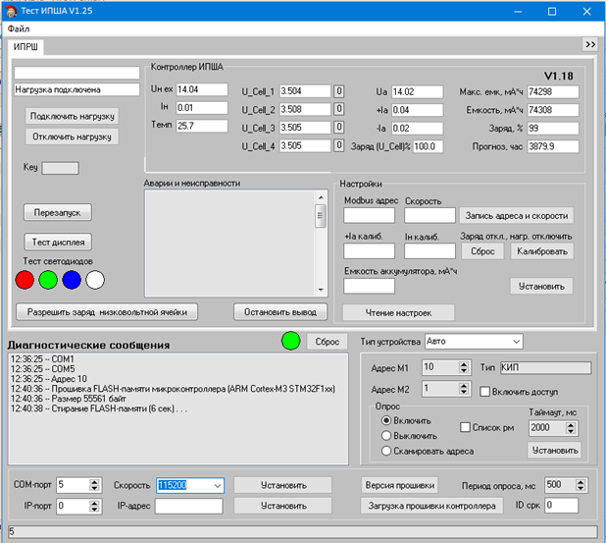Expand the Скорость baud rate dropdown

tap(217, 485)
